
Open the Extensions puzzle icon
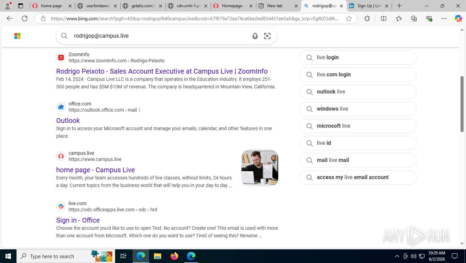(367, 18)
